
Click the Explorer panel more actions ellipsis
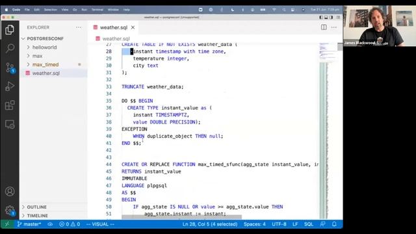[x=79, y=27]
